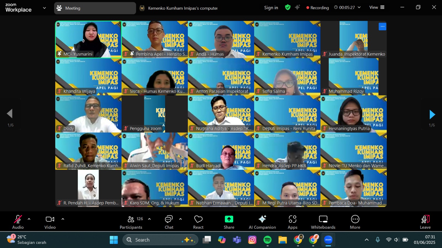
Task: Open AI Companion panel
Action: [262, 222]
